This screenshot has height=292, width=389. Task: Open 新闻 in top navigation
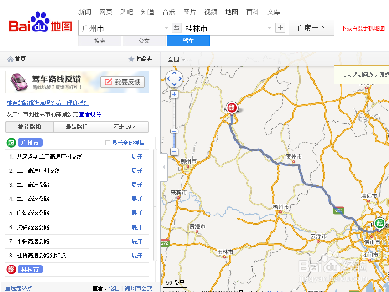85,12
